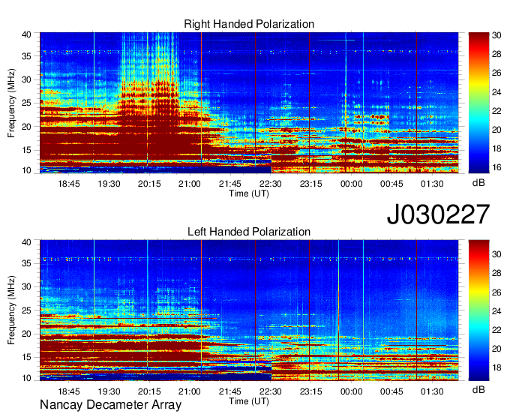Click the 10 MHz tick on lower plot
Screen dimensions: 510x414
pyautogui.click(x=26, y=378)
